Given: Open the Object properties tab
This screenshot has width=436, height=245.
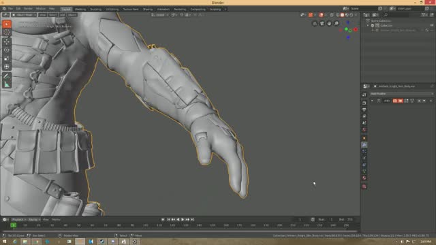Looking at the screenshot, I should [364, 138].
